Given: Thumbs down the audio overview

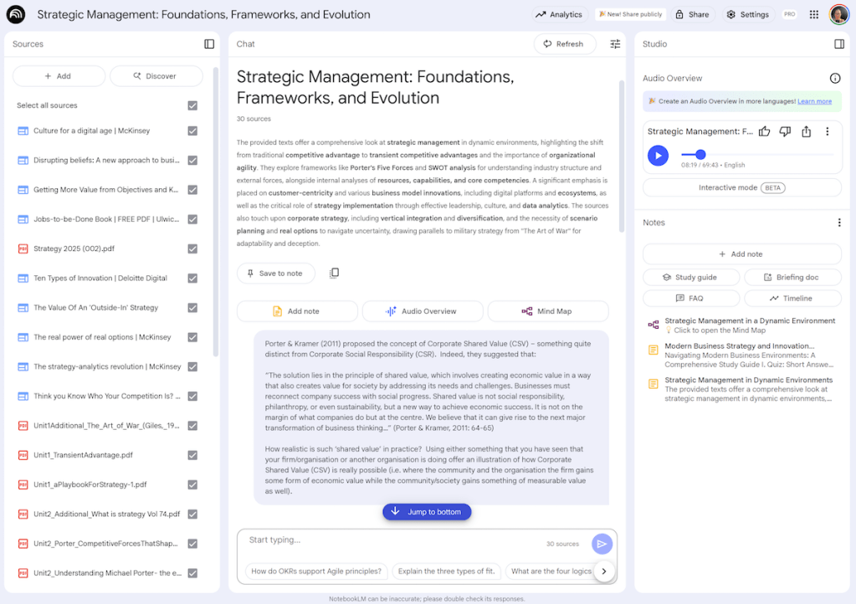Looking at the screenshot, I should click(x=785, y=131).
